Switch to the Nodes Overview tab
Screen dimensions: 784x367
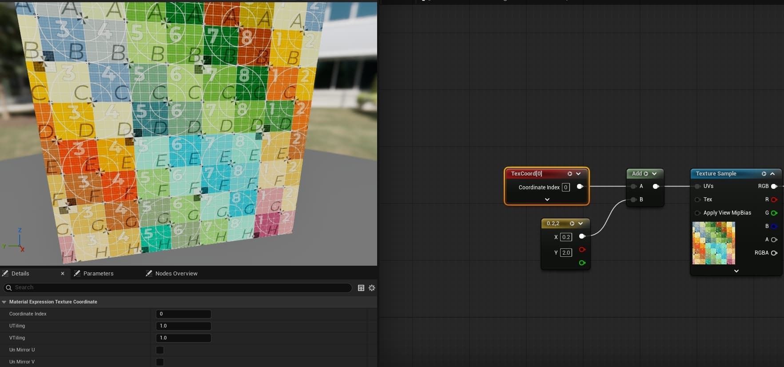tap(176, 274)
